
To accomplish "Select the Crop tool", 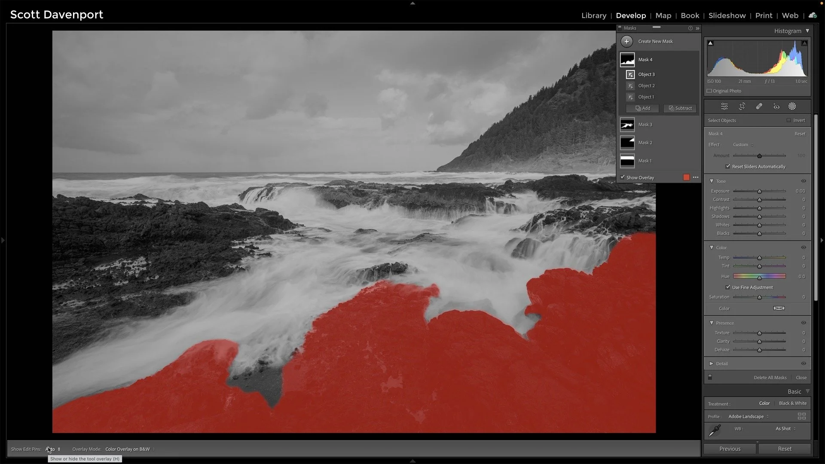I will [x=742, y=106].
